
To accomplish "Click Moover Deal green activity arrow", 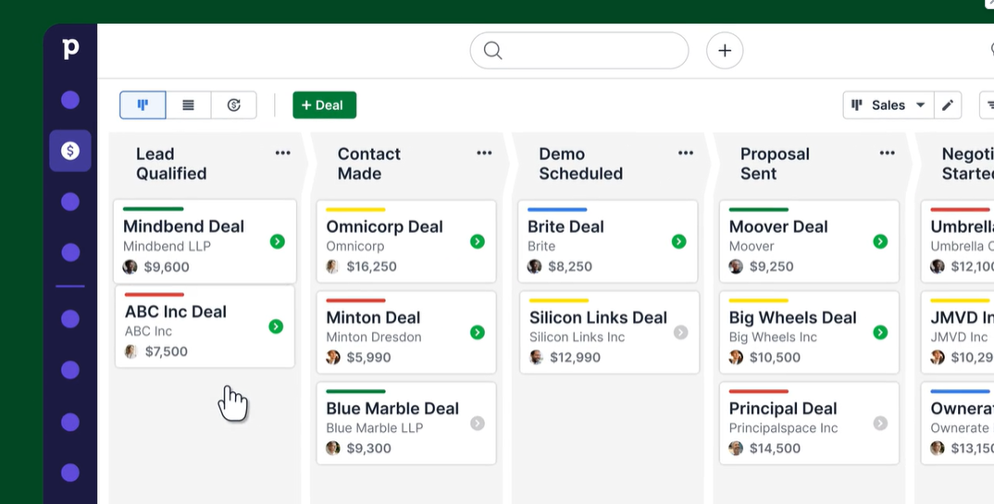I will 880,241.
